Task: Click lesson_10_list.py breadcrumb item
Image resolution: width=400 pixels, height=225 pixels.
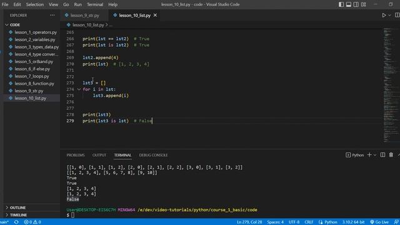Action: (88, 25)
